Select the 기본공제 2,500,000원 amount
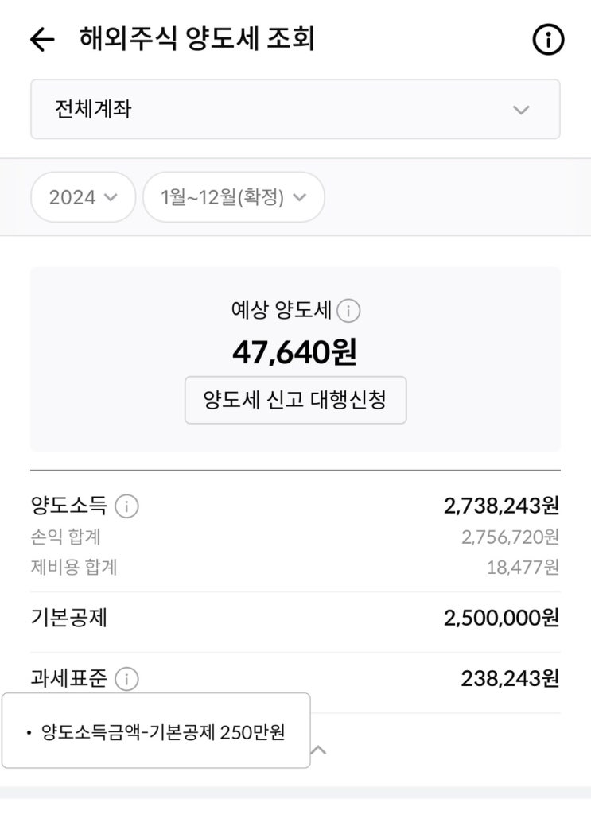The width and height of the screenshot is (591, 826). pos(501,618)
